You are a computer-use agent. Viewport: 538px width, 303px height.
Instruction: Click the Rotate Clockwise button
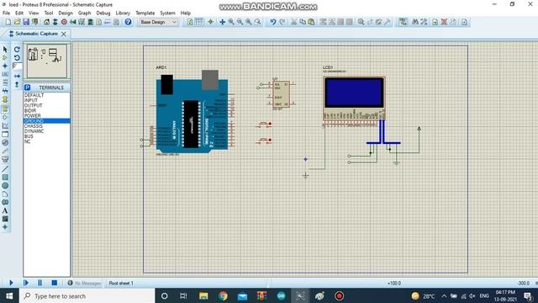[17, 50]
